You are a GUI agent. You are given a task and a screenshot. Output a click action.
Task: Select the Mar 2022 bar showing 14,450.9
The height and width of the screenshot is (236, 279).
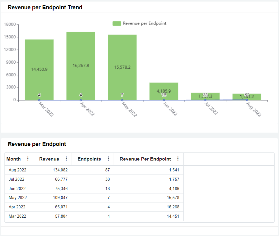[x=39, y=68]
